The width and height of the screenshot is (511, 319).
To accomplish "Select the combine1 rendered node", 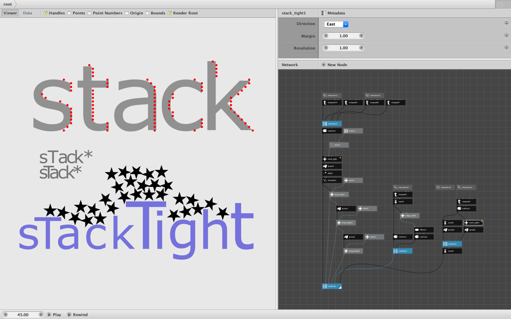I will click(332, 286).
